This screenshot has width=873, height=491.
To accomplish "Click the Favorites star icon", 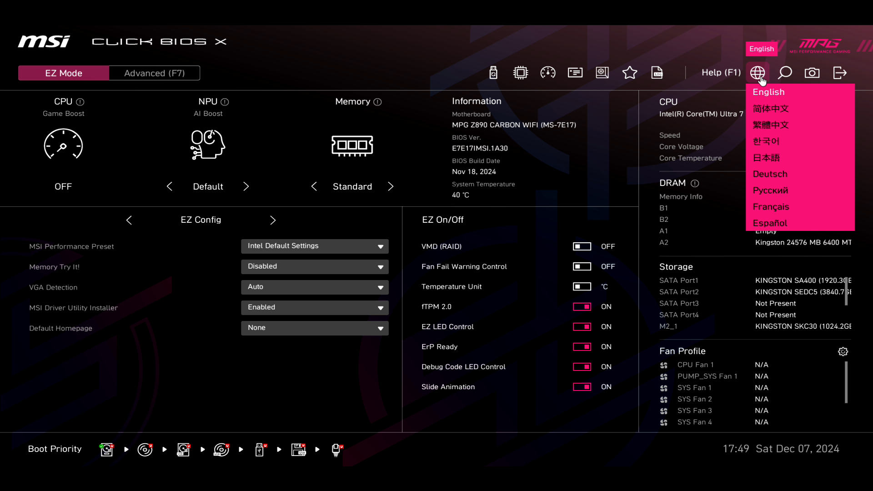I will click(630, 73).
